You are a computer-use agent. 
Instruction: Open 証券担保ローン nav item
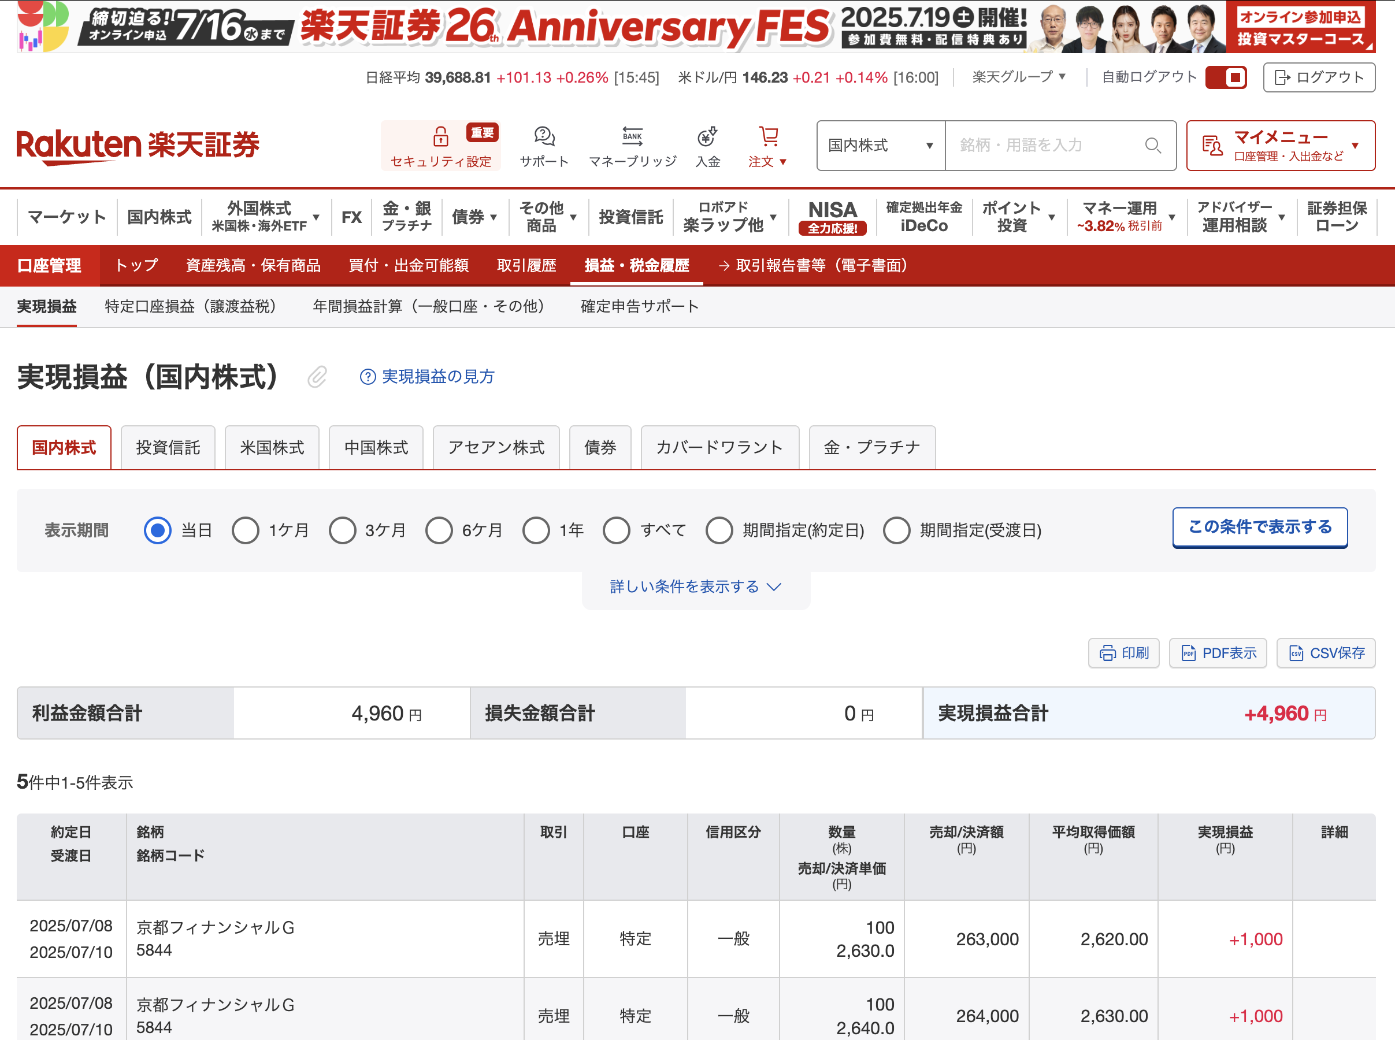[1337, 217]
